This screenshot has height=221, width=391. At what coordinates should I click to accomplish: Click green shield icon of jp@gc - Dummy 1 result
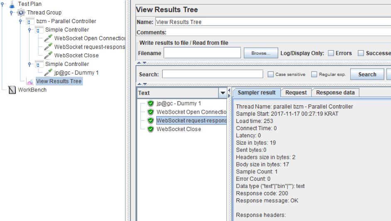pyautogui.click(x=150, y=103)
